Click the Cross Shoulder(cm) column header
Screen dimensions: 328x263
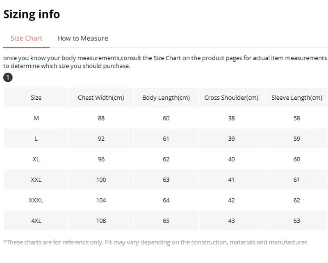[x=231, y=98]
